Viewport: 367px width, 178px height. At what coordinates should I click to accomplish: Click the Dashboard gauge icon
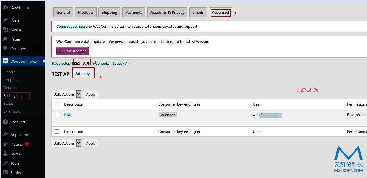[5, 8]
